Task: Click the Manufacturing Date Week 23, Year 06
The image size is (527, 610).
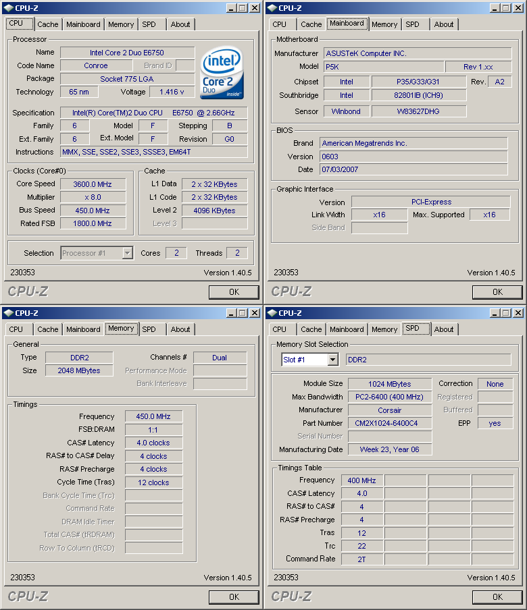Action: (x=389, y=449)
